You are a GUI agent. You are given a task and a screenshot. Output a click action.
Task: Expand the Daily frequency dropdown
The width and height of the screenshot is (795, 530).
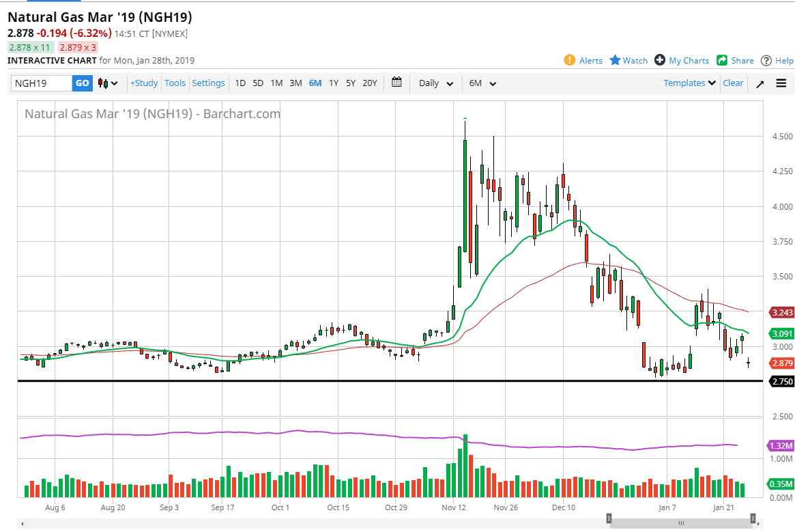[436, 83]
